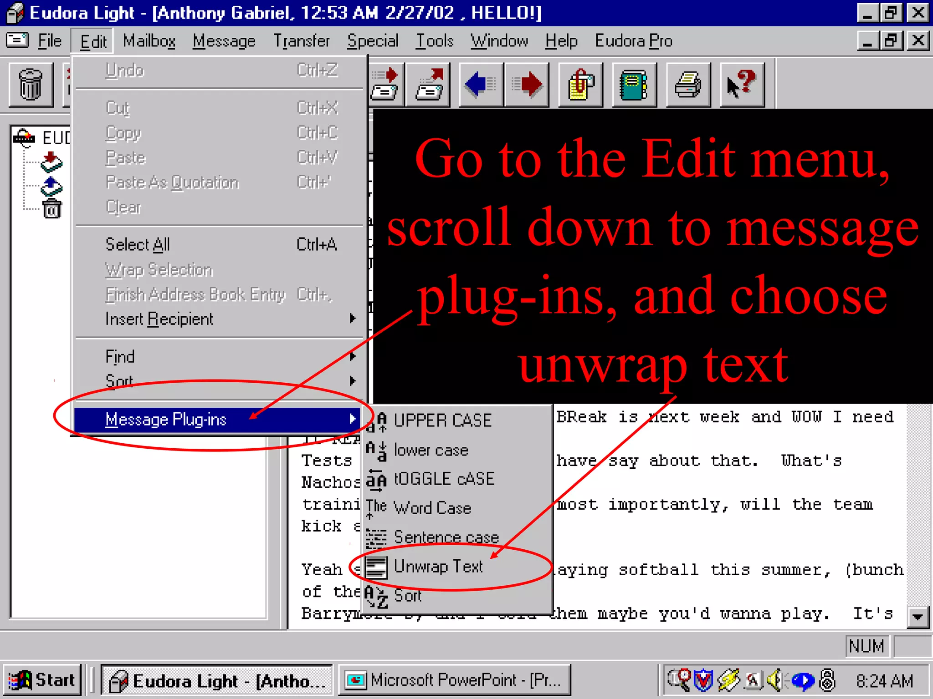Image resolution: width=933 pixels, height=699 pixels.
Task: Click the document system menu icon
Action: pos(17,41)
